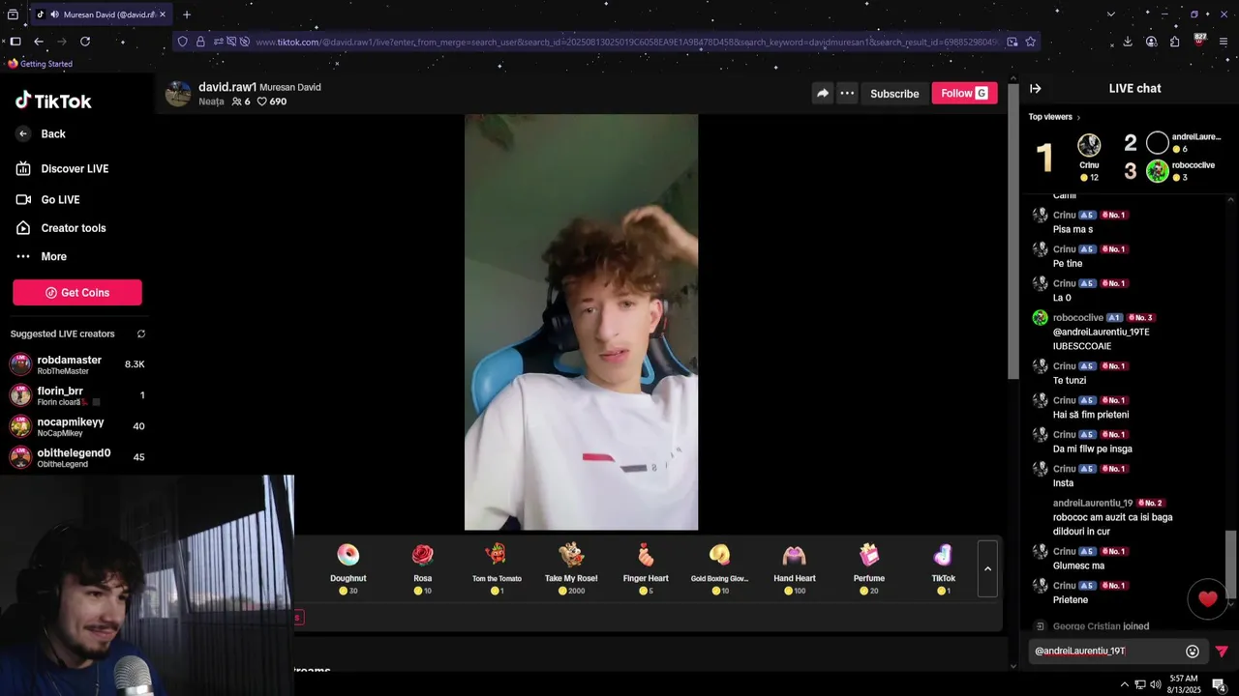
Task: Open the browser application menu
Action: tap(1224, 42)
